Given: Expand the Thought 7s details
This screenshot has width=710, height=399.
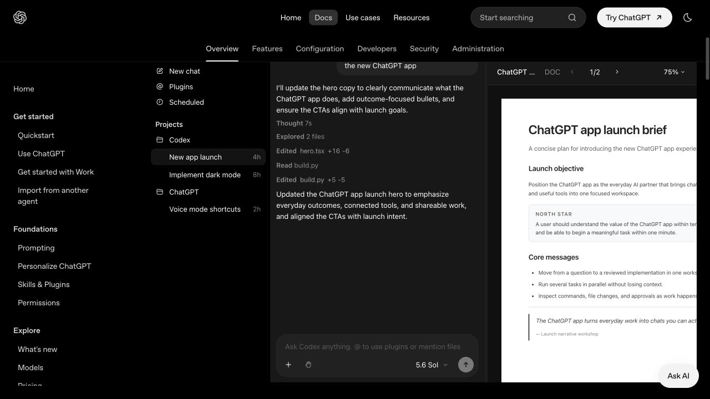Looking at the screenshot, I should pos(294,123).
